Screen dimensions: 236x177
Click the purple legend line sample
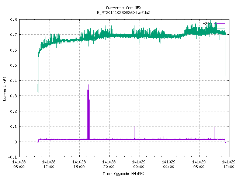click(x=220, y=23)
